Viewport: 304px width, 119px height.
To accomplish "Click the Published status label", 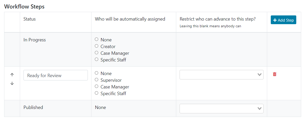I will pyautogui.click(x=33, y=107).
